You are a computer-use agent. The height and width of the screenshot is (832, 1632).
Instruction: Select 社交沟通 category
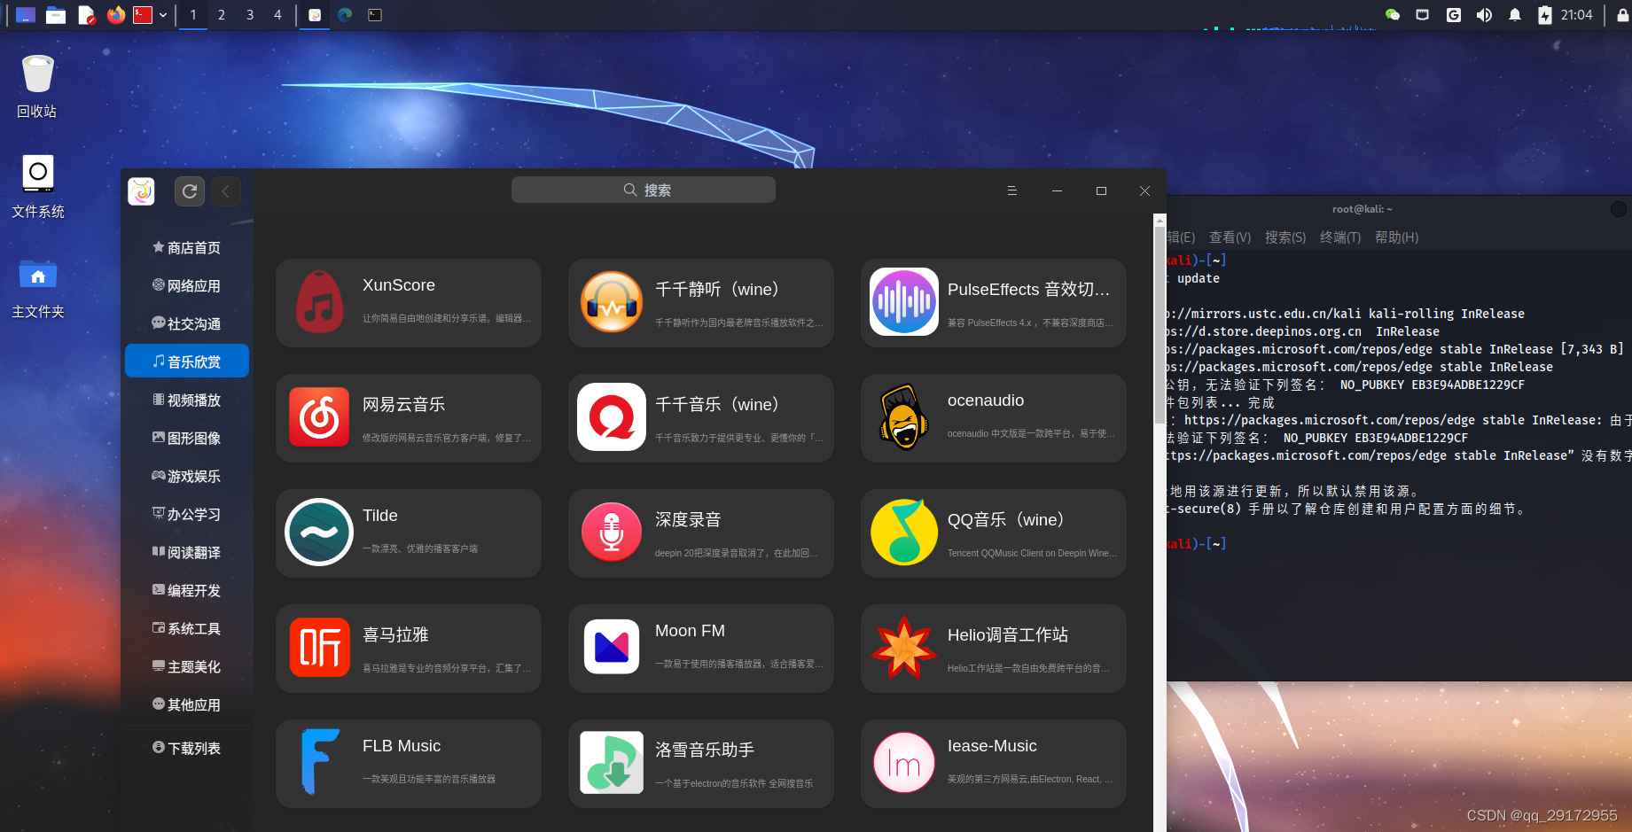(186, 323)
